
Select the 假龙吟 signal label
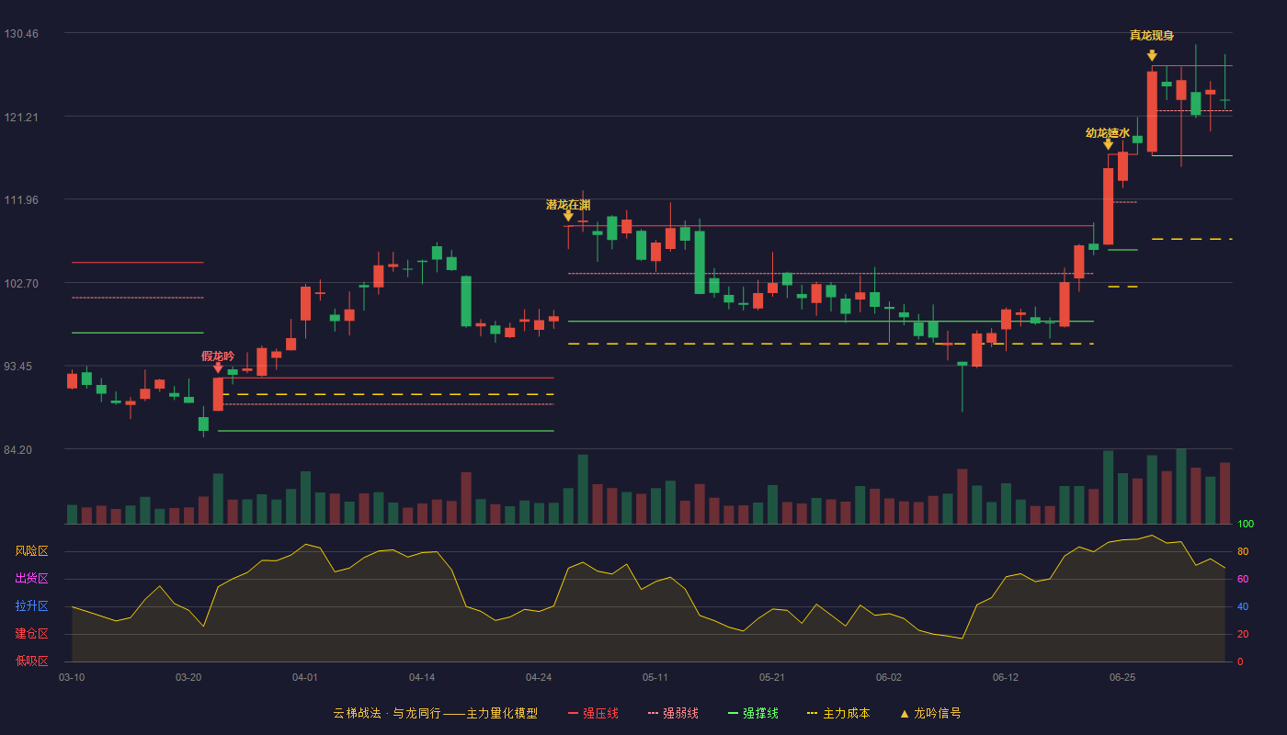point(218,356)
